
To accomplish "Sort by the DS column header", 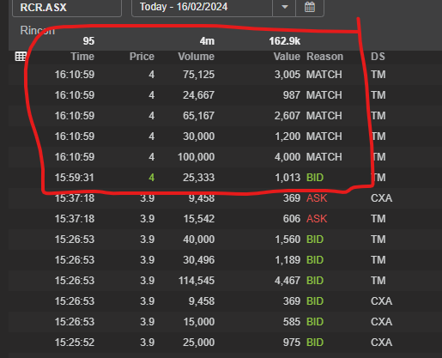I will click(x=378, y=57).
